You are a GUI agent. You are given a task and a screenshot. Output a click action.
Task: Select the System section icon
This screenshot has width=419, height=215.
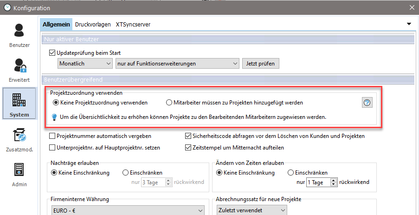(19, 104)
